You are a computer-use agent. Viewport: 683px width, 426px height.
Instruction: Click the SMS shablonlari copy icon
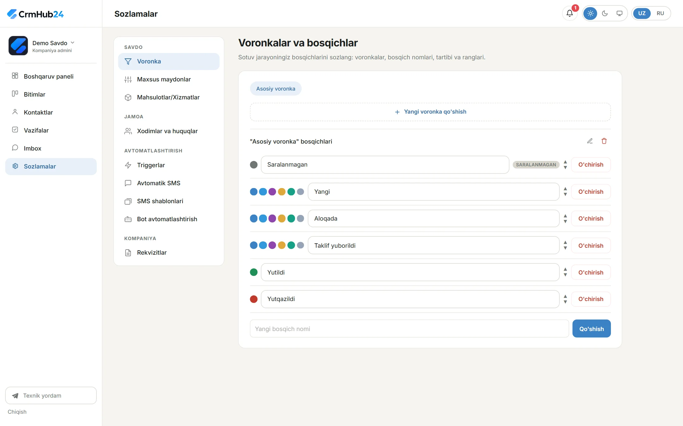point(128,201)
